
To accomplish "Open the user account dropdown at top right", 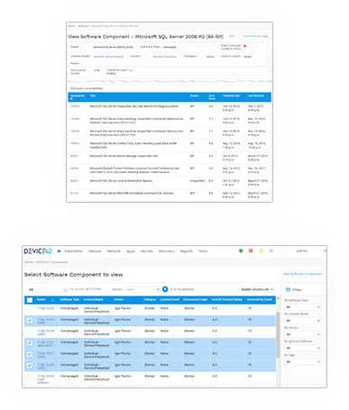I will pos(302,251).
